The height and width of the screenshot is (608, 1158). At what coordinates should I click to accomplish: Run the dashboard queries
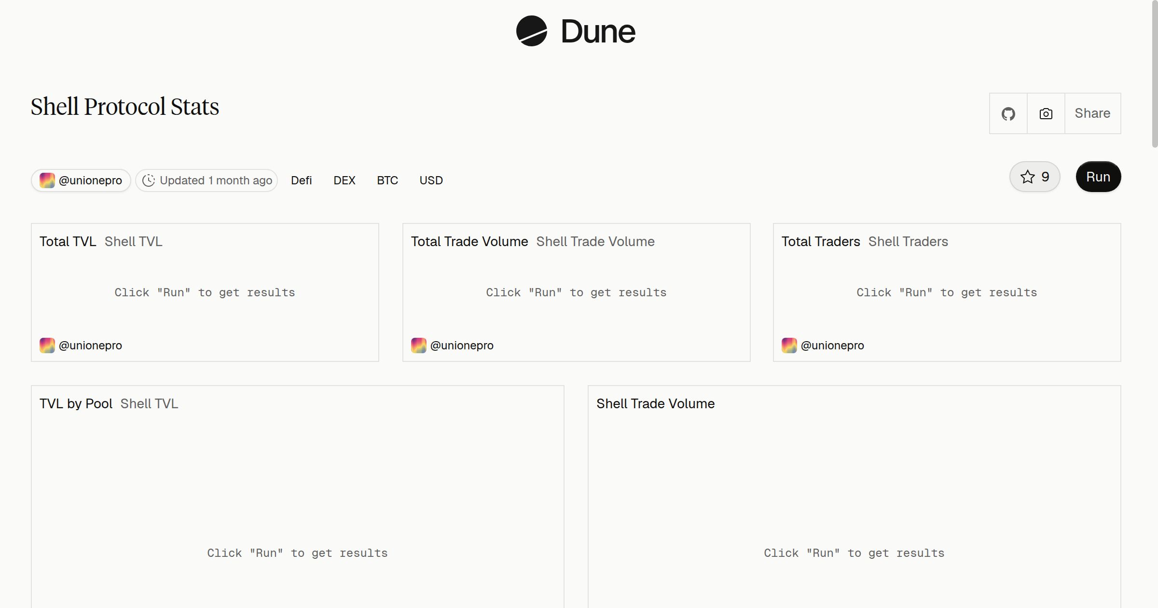tap(1098, 177)
